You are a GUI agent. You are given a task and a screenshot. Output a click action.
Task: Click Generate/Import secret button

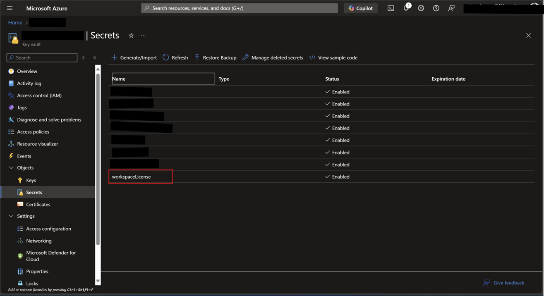[134, 57]
